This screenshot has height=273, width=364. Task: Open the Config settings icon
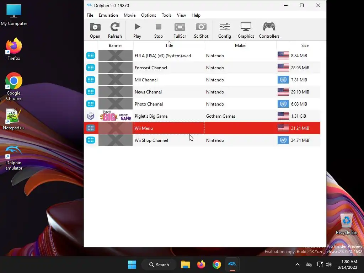click(x=225, y=30)
